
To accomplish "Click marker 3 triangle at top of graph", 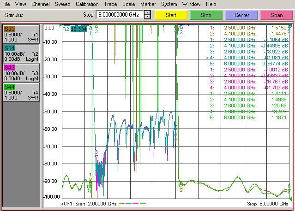I will 96,26.
